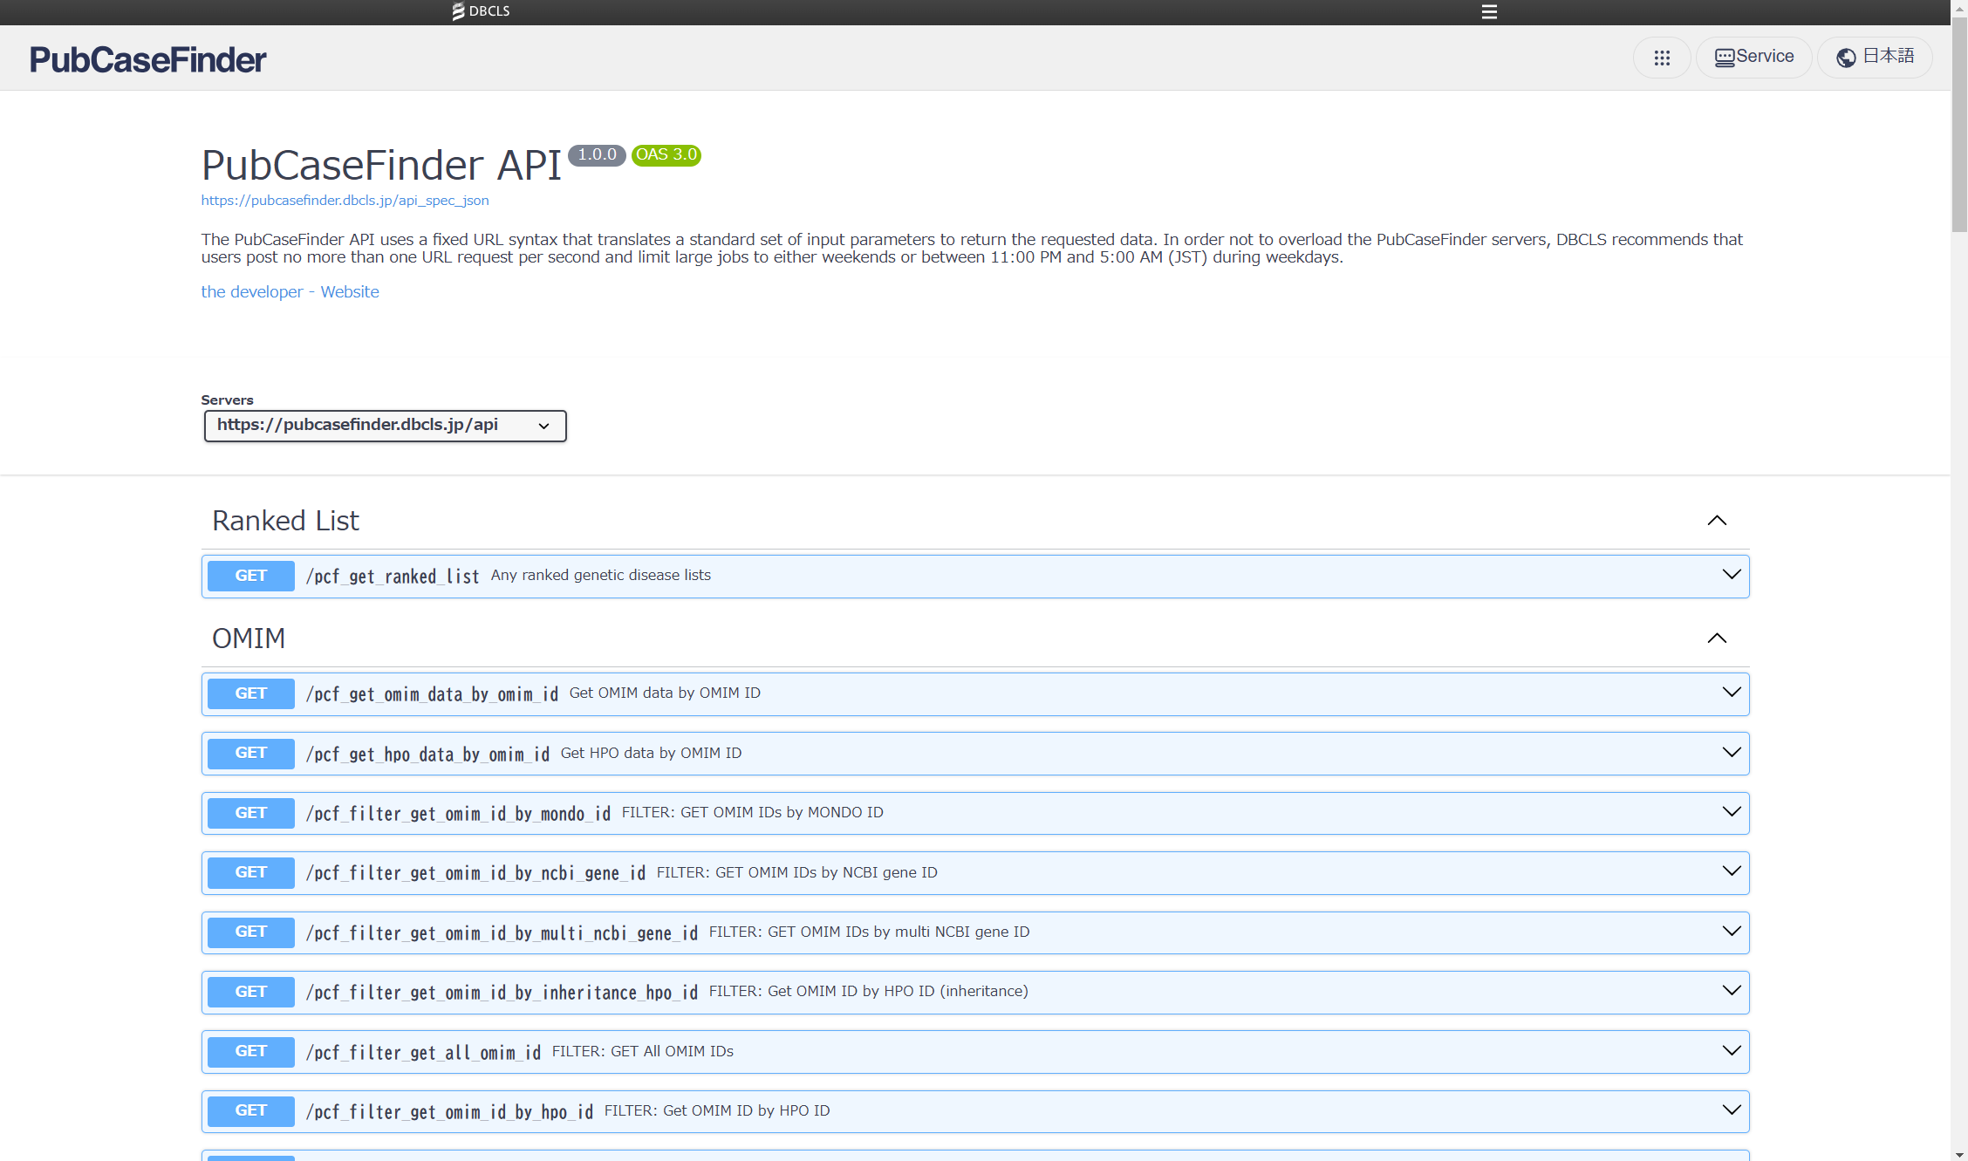Expand the /pcf_get_ranked_list endpoint chevron
1968x1161 pixels.
click(x=1732, y=575)
